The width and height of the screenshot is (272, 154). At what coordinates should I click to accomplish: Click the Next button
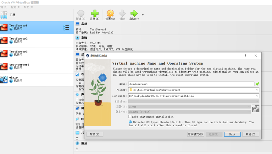232,134
